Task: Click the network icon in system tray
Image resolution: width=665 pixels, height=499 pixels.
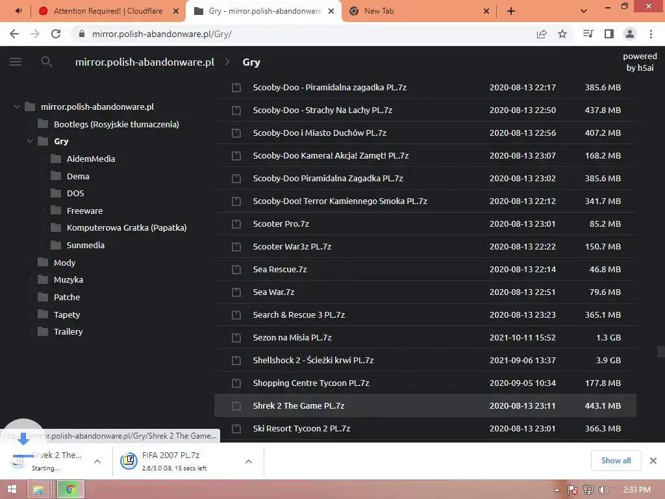Action: pyautogui.click(x=588, y=490)
